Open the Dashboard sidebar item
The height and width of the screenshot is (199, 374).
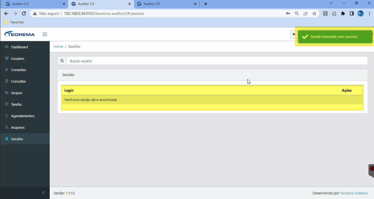(x=25, y=47)
